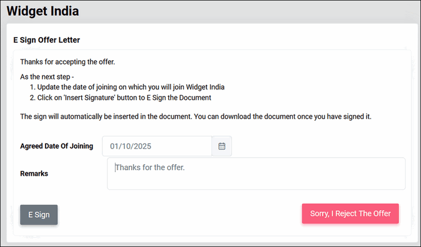The image size is (421, 247).
Task: Click 'Thanks for accepting the offer' text
Action: pos(68,62)
